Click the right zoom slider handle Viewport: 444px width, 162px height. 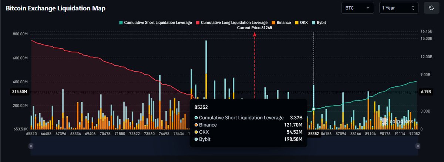point(418,146)
